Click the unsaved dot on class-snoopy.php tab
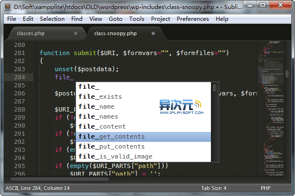 [153, 34]
